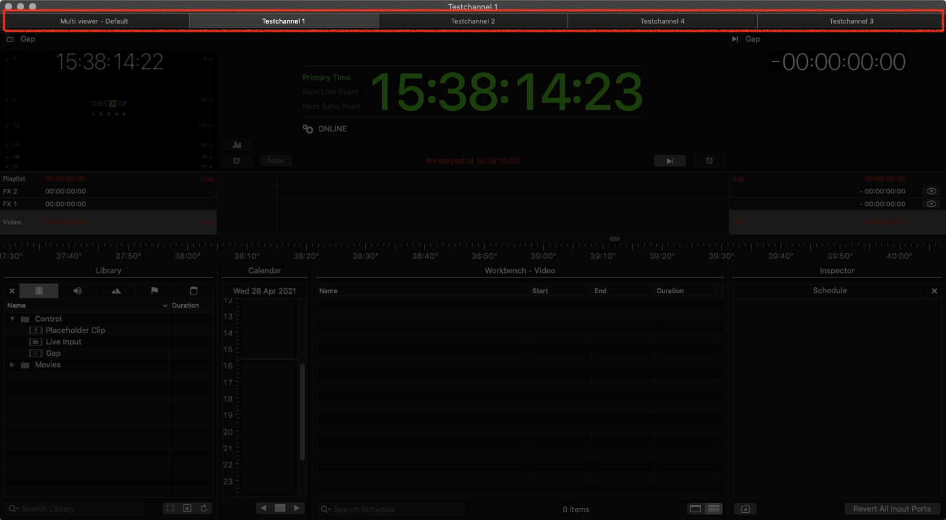The image size is (946, 520).
Task: Toggle visibility of the FX 2 layer
Action: pyautogui.click(x=932, y=191)
